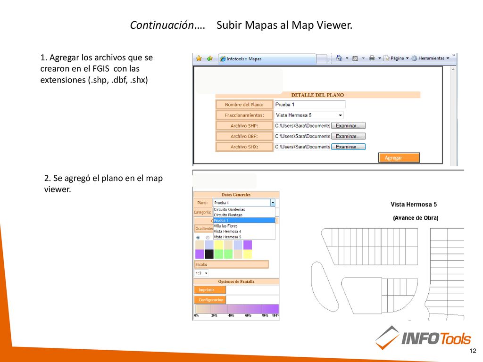Click the Archivo SHX file path field
Image resolution: width=483 pixels, height=362 pixels.
click(302, 147)
